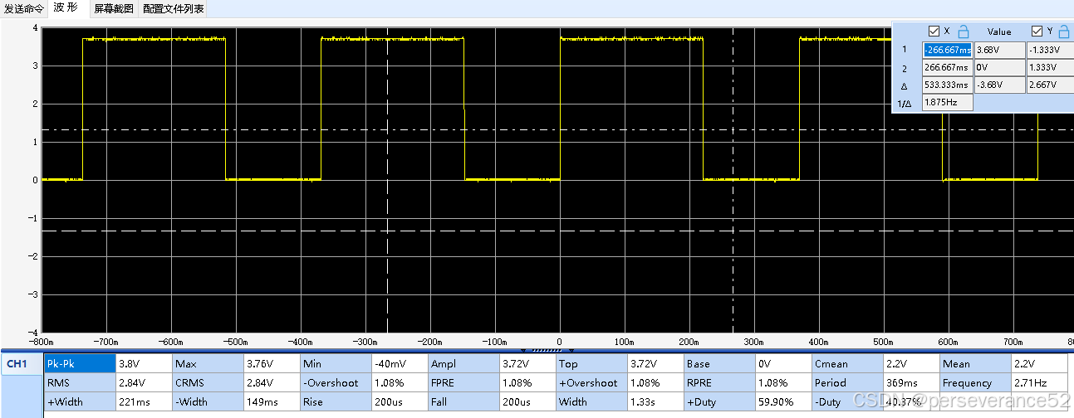
Task: Select the +Overshoot measurement label
Action: (591, 382)
